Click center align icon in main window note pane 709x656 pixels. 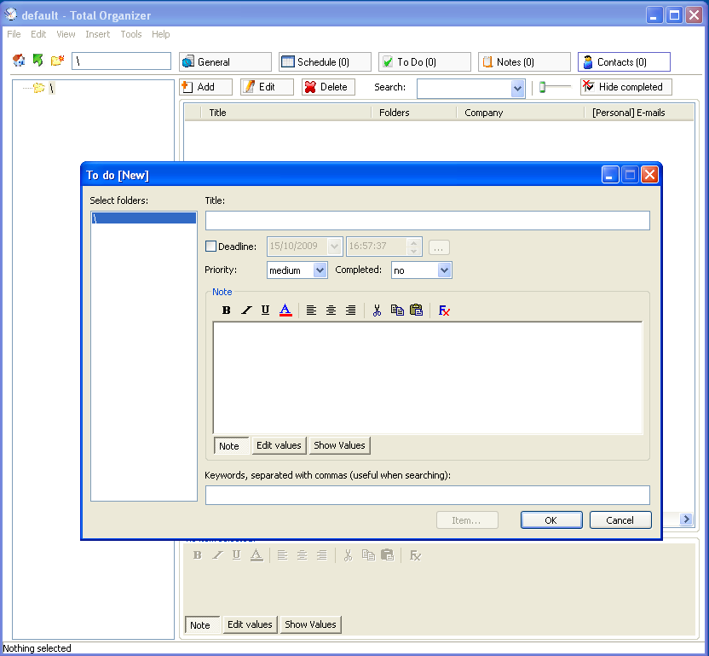tap(302, 555)
